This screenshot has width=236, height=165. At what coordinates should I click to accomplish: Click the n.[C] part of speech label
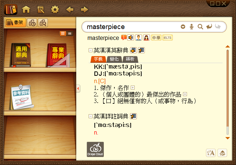click(x=100, y=81)
